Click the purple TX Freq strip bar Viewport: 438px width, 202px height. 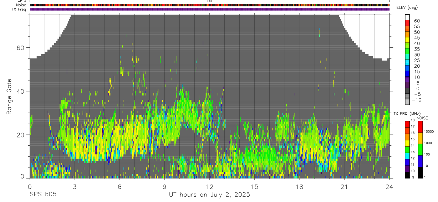(x=209, y=9)
